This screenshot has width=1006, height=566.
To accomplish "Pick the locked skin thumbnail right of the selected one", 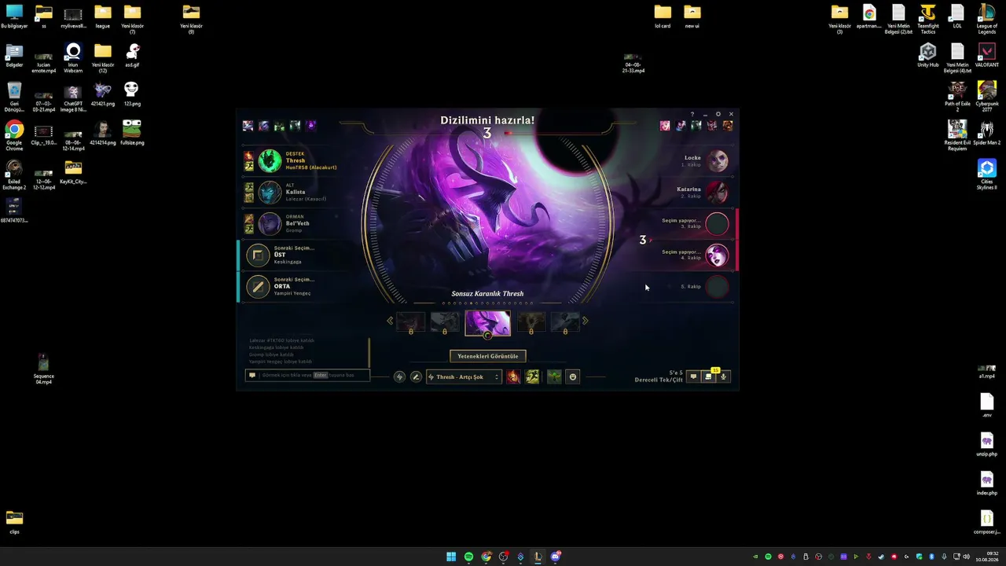I will click(x=531, y=322).
